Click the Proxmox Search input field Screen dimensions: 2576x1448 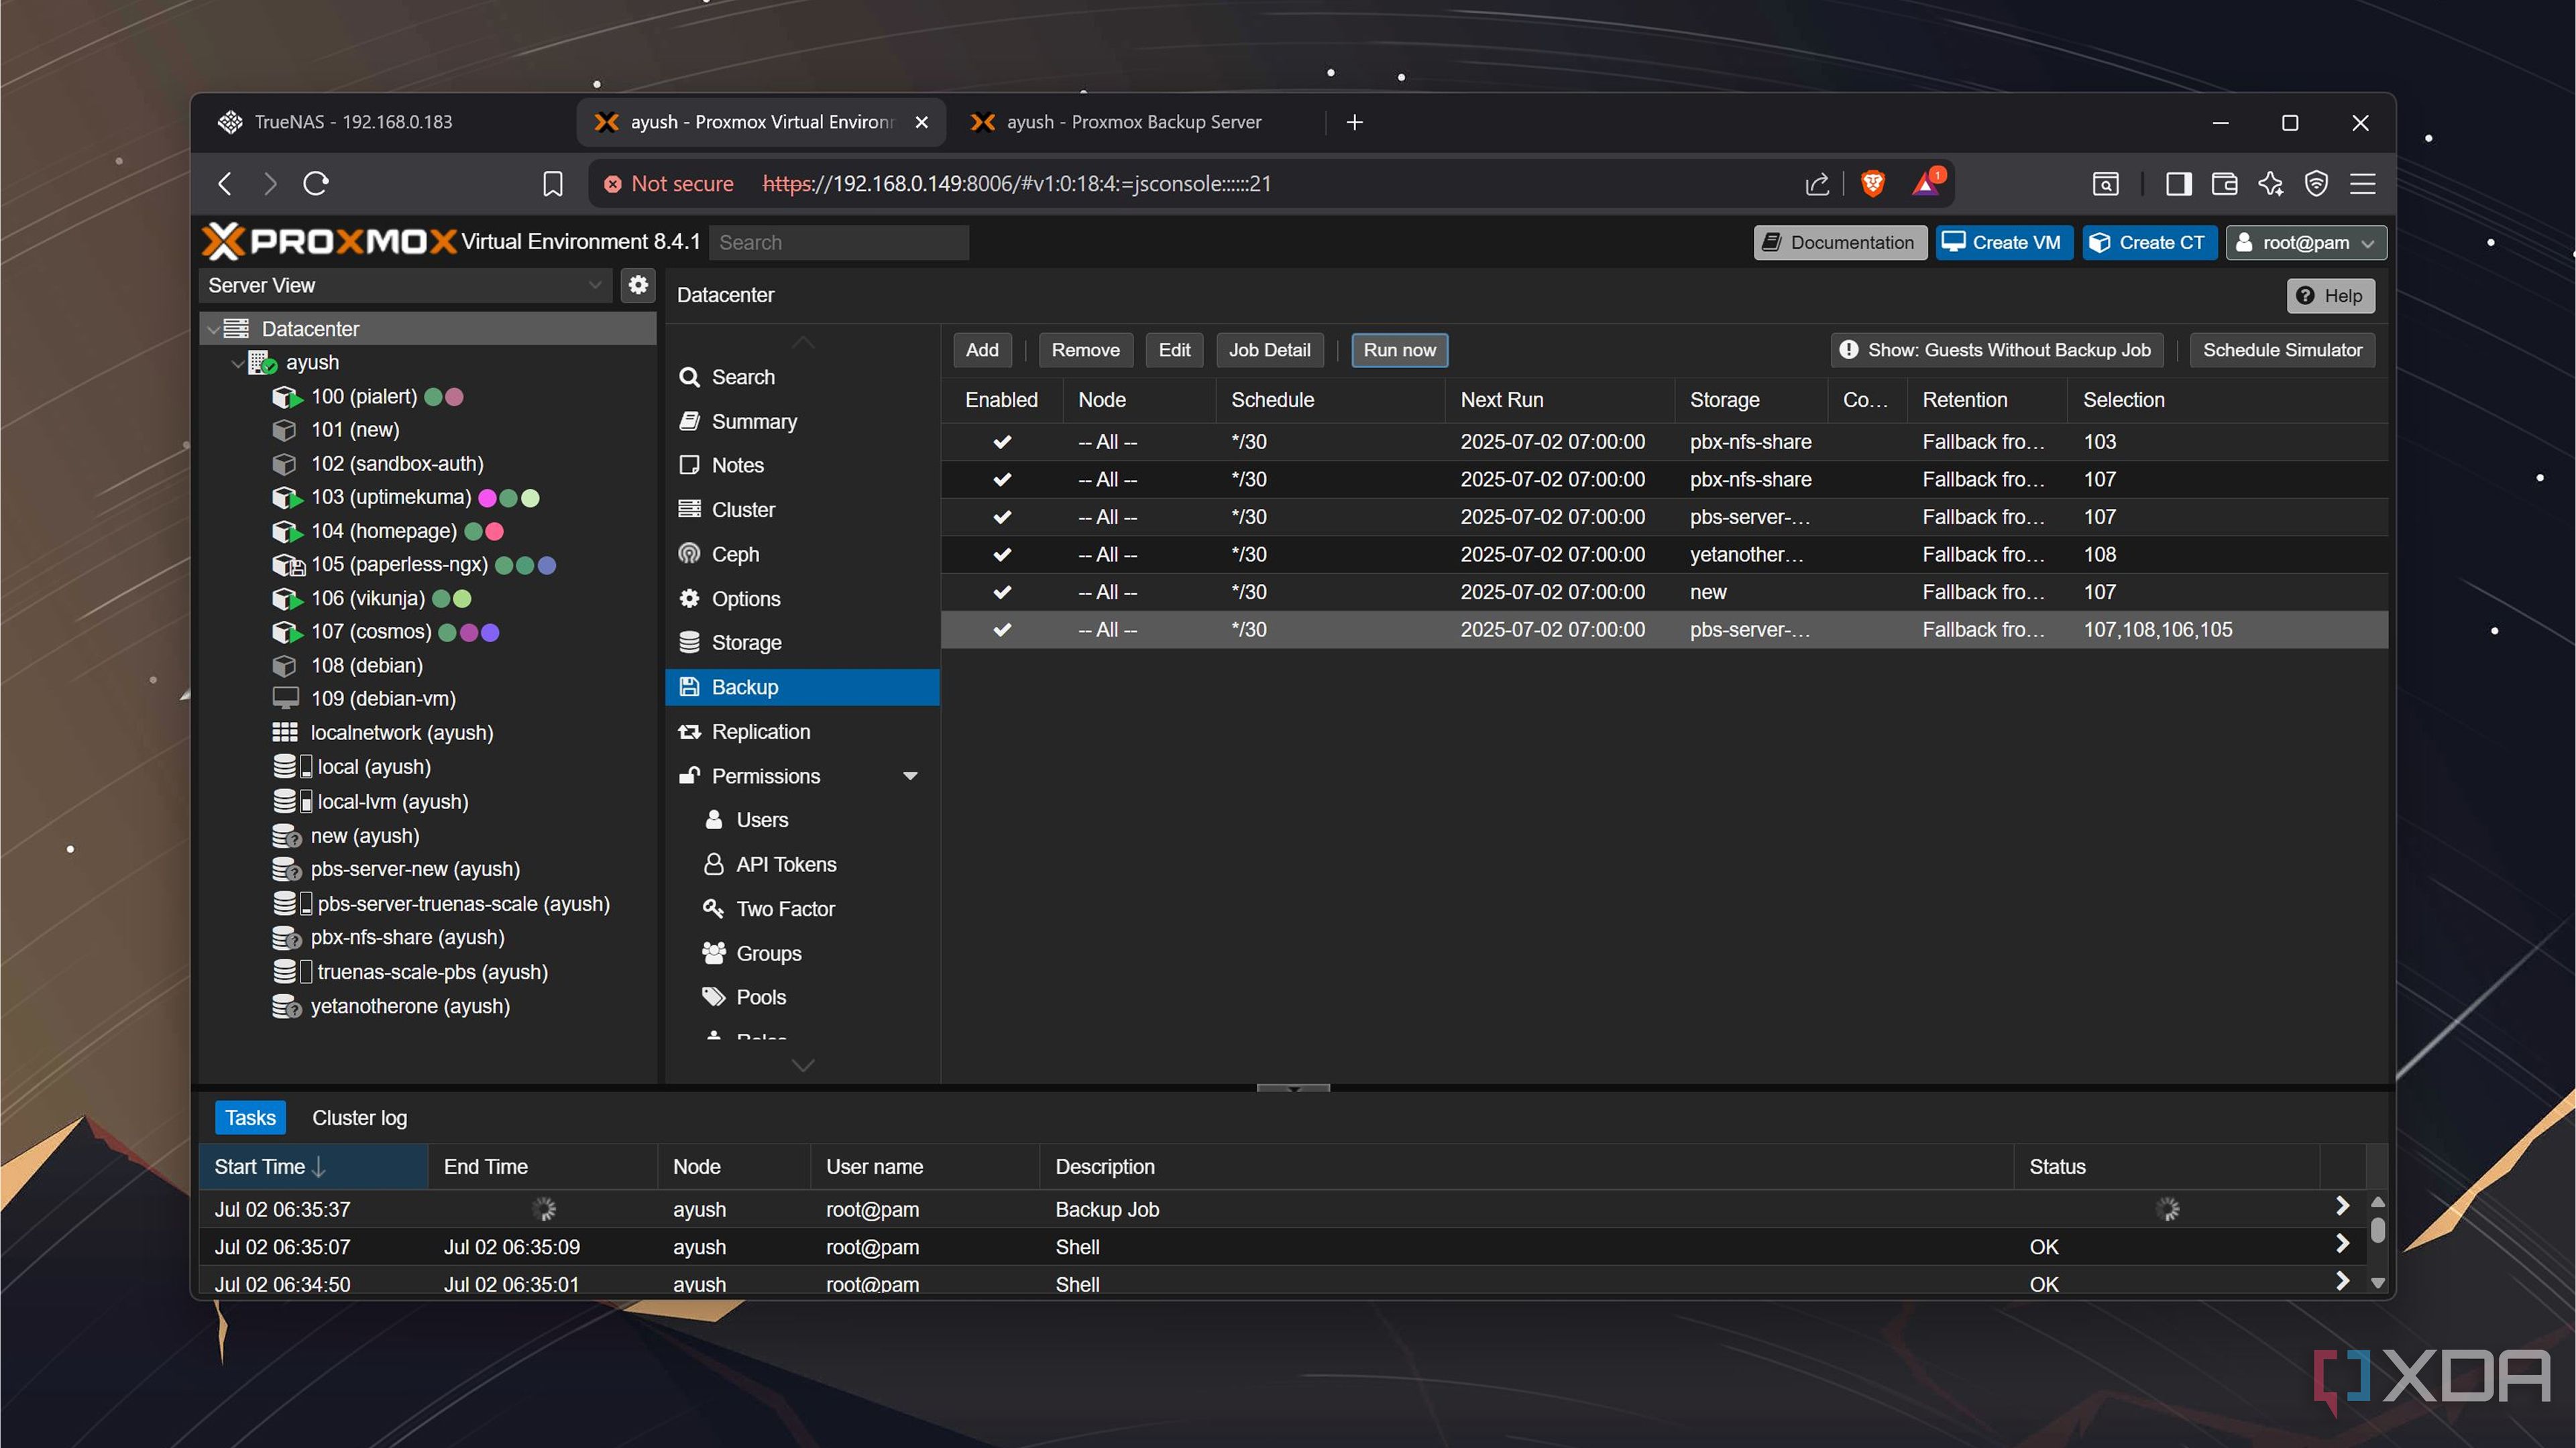click(838, 243)
